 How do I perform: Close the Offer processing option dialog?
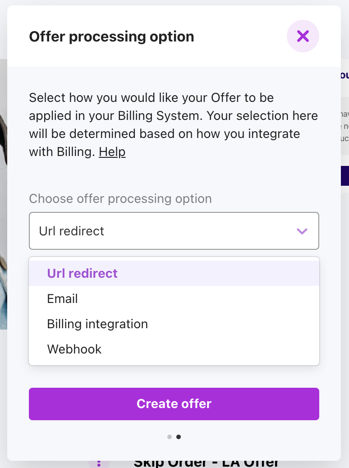[303, 36]
